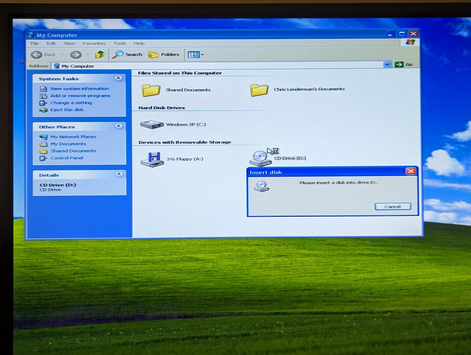The image size is (471, 355).
Task: Click the My Network Places icon
Action: click(43, 137)
